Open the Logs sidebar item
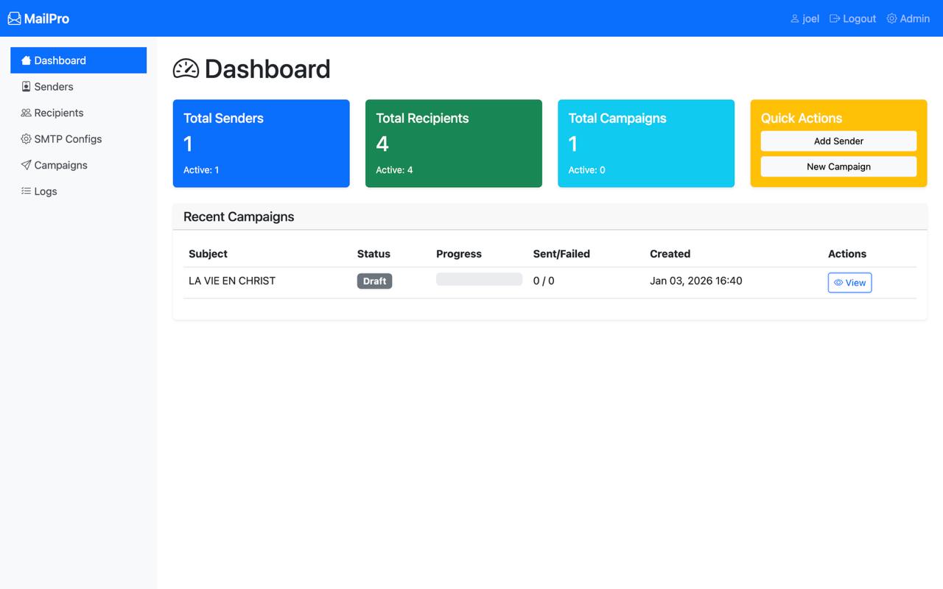Screen dimensions: 943x589 coord(45,191)
